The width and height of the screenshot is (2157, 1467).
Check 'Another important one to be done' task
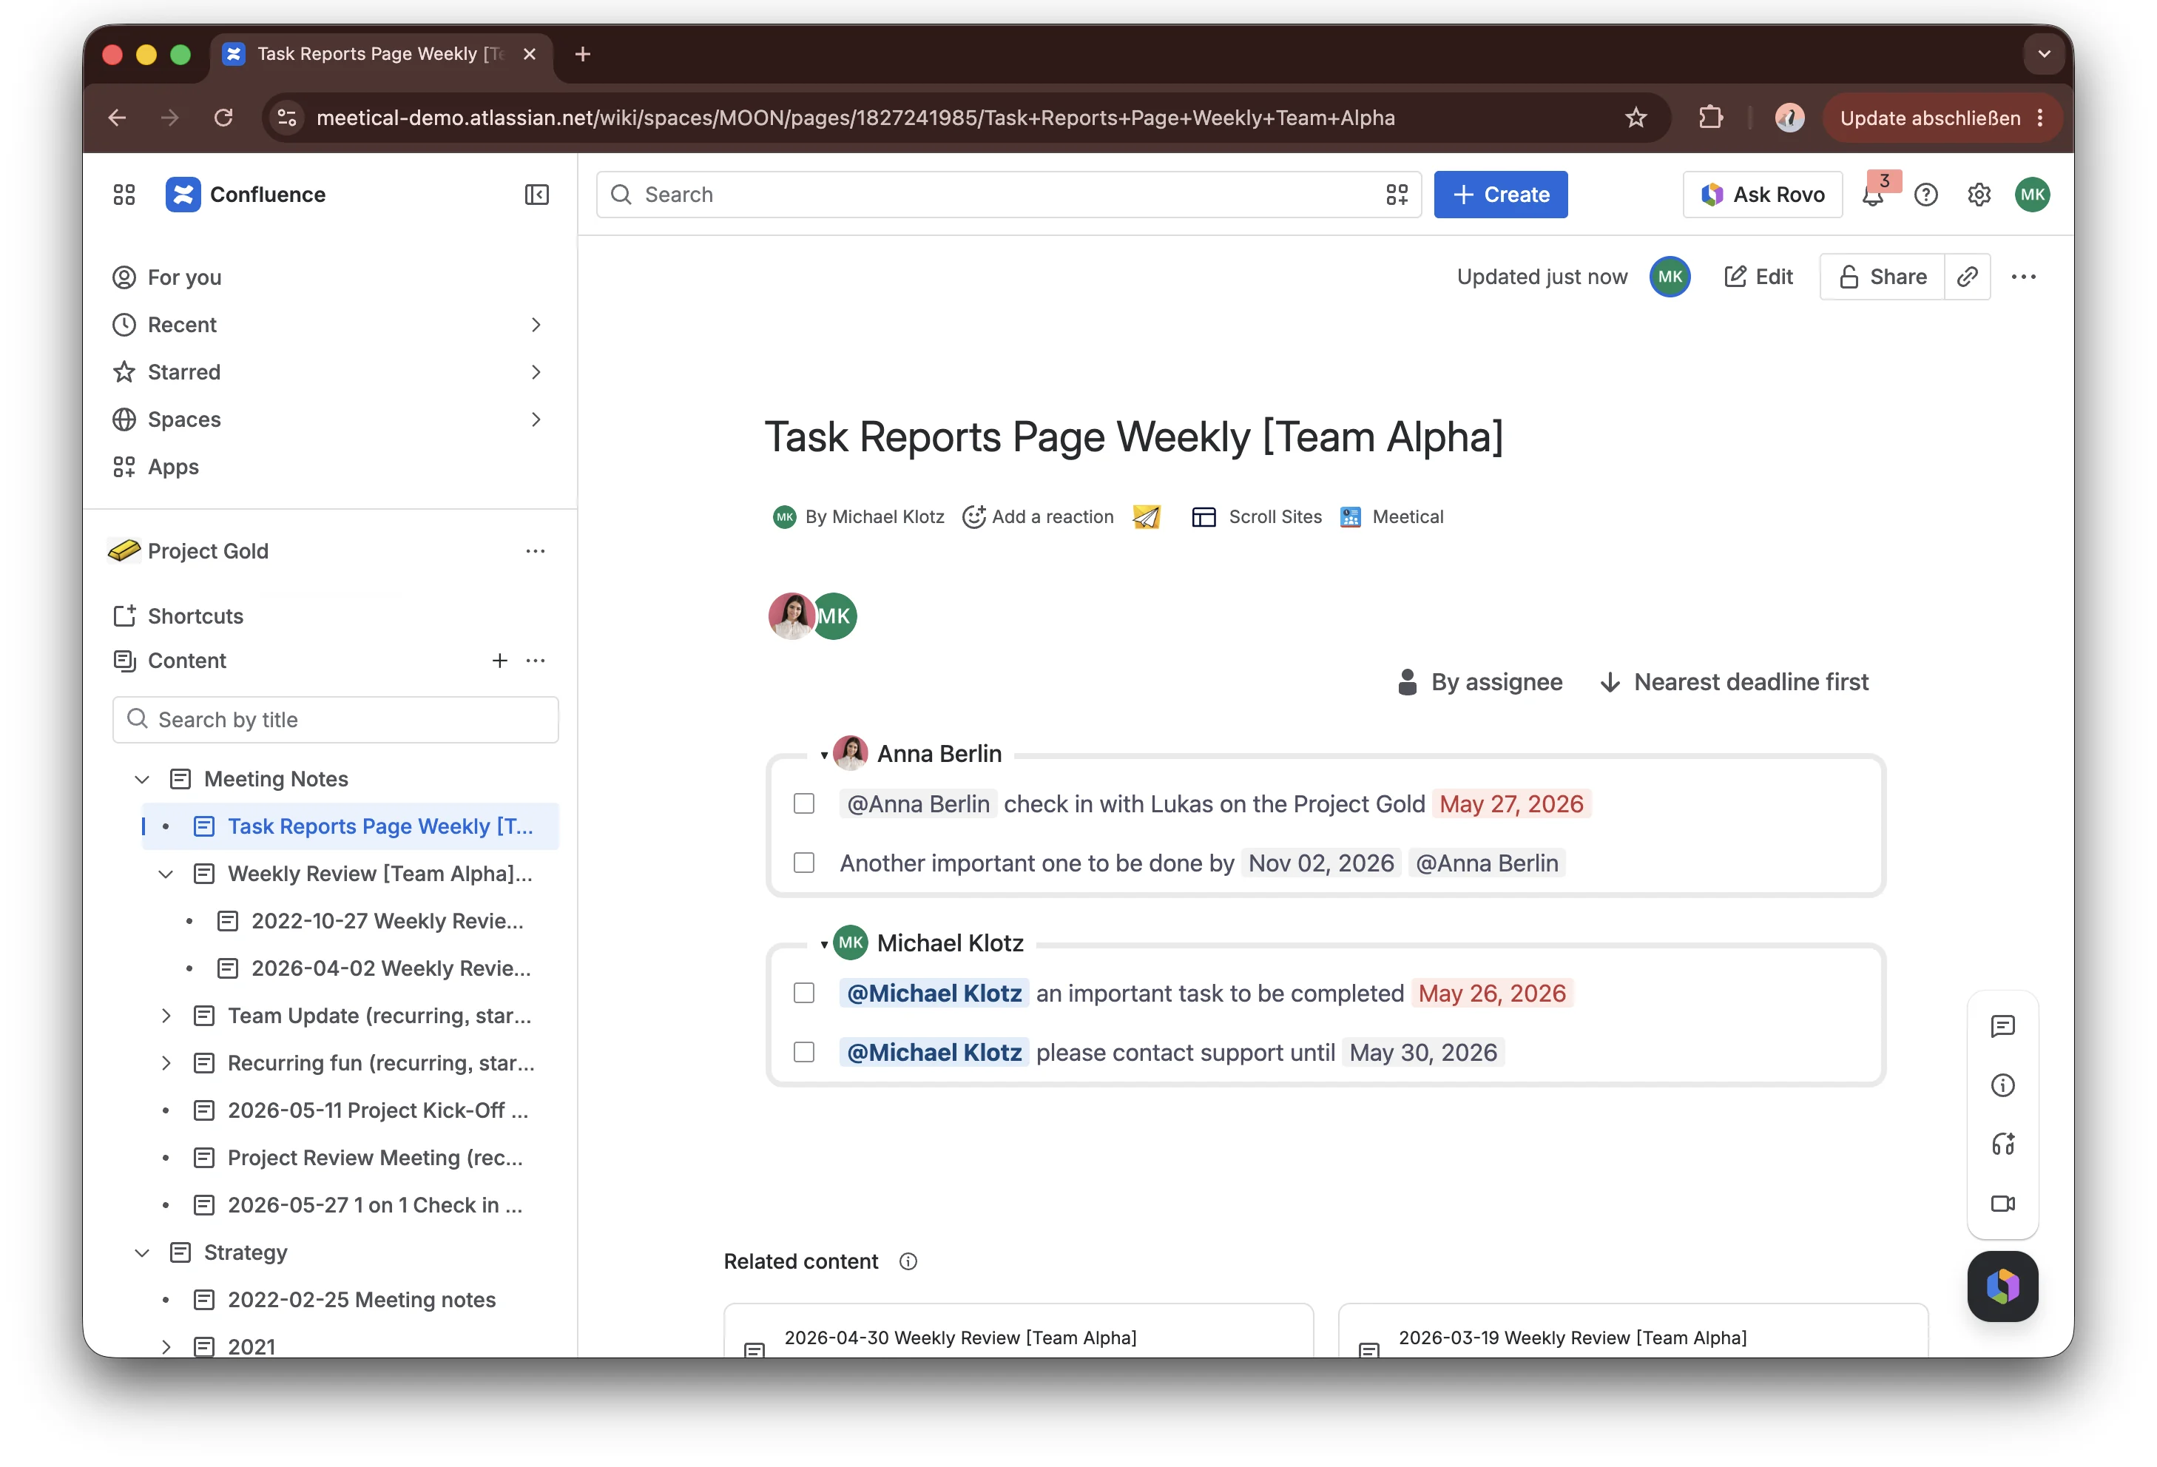[804, 863]
